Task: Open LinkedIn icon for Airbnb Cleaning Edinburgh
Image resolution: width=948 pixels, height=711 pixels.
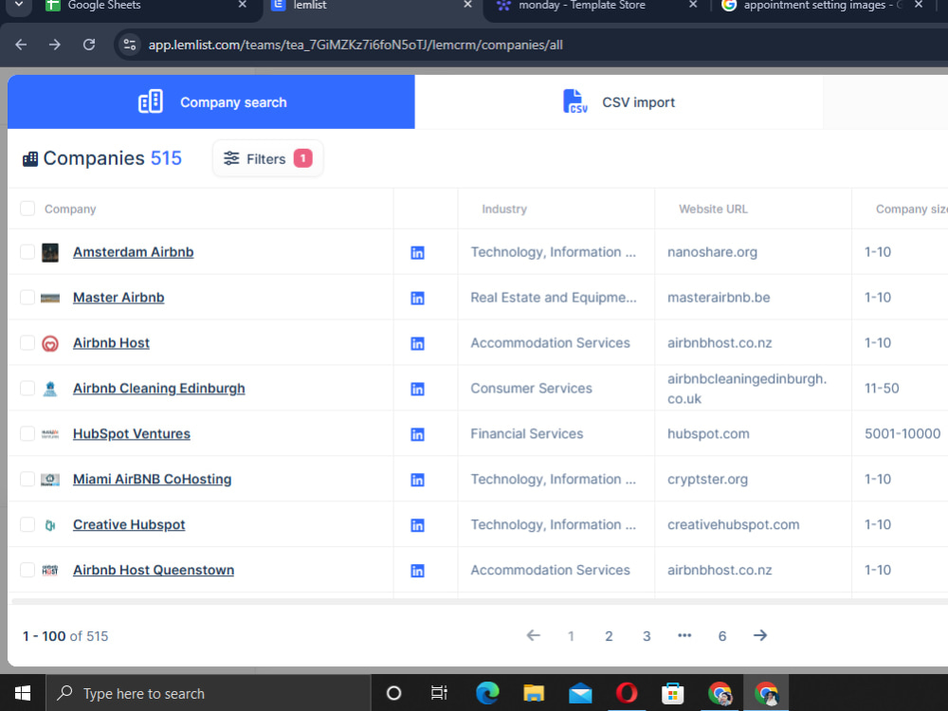Action: [417, 389]
